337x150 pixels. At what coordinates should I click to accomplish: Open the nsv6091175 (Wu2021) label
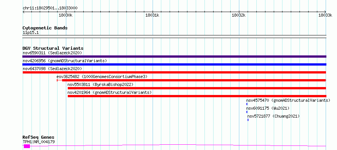pos(268,108)
